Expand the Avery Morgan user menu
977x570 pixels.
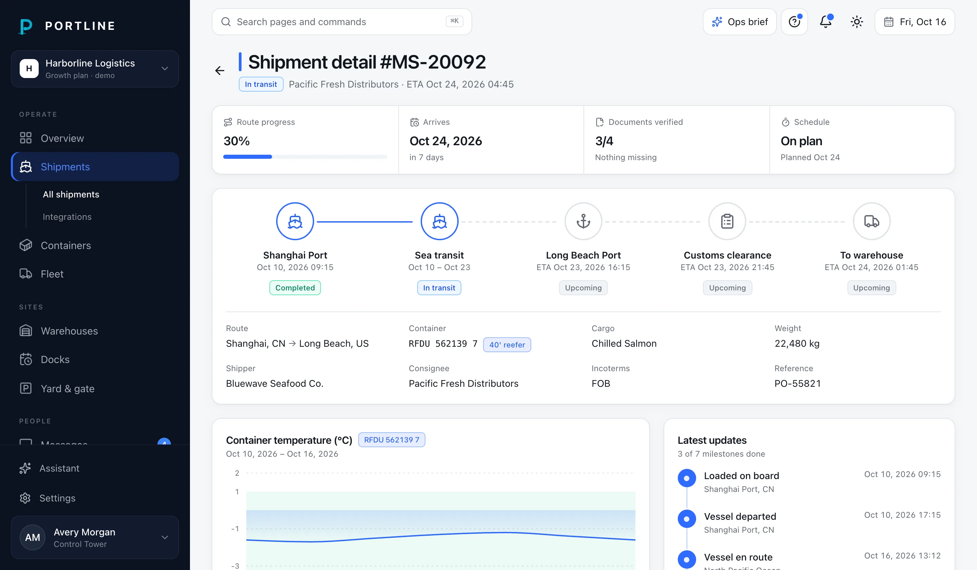pyautogui.click(x=95, y=537)
